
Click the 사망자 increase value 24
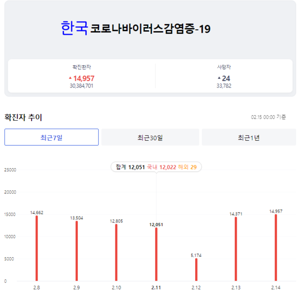(226, 78)
